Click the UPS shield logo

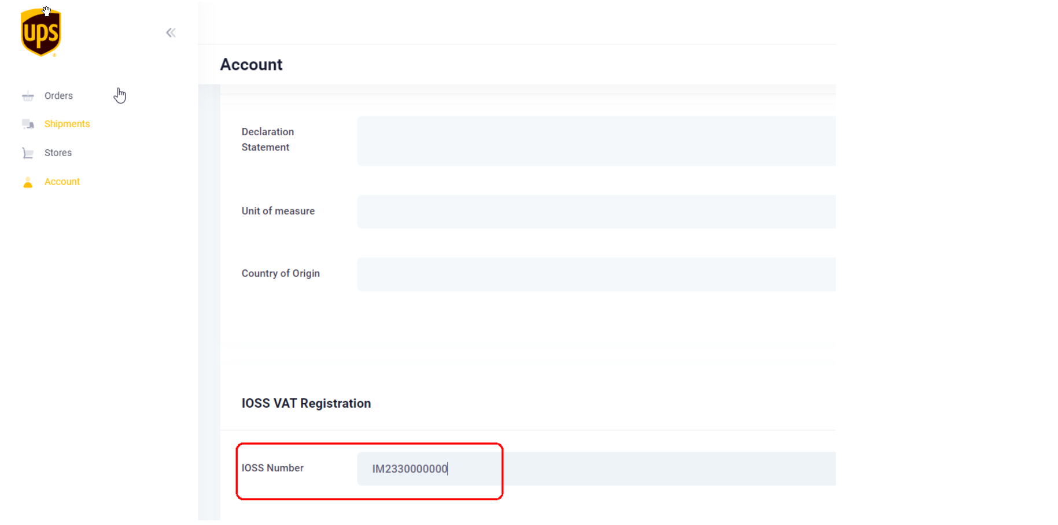tap(40, 33)
